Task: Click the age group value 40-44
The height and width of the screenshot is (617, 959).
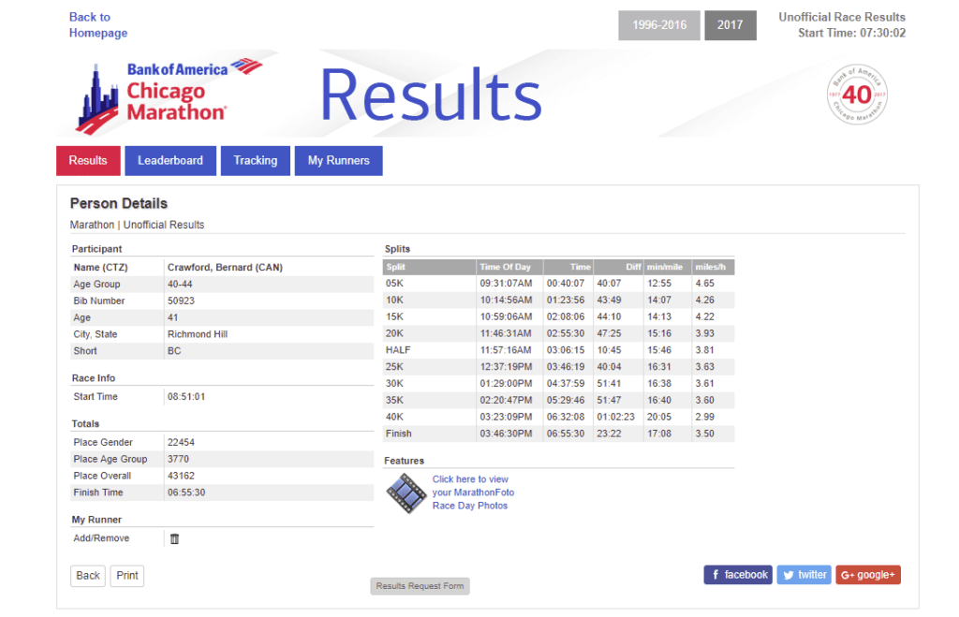Action: click(x=180, y=285)
